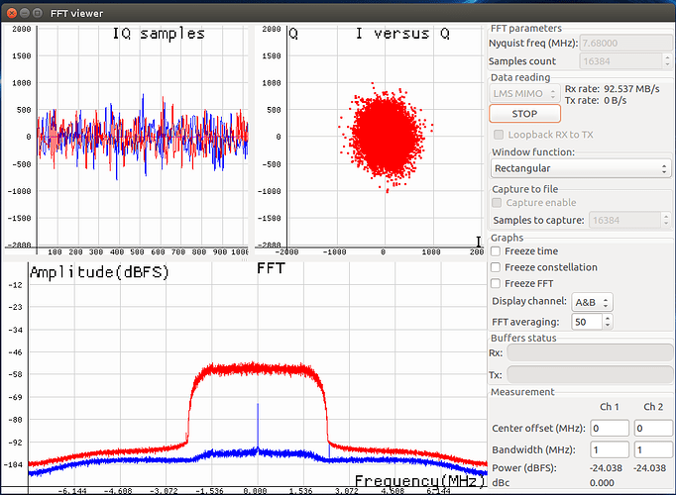
Task: Toggle the Loopback RX to TX checkbox
Action: (499, 135)
